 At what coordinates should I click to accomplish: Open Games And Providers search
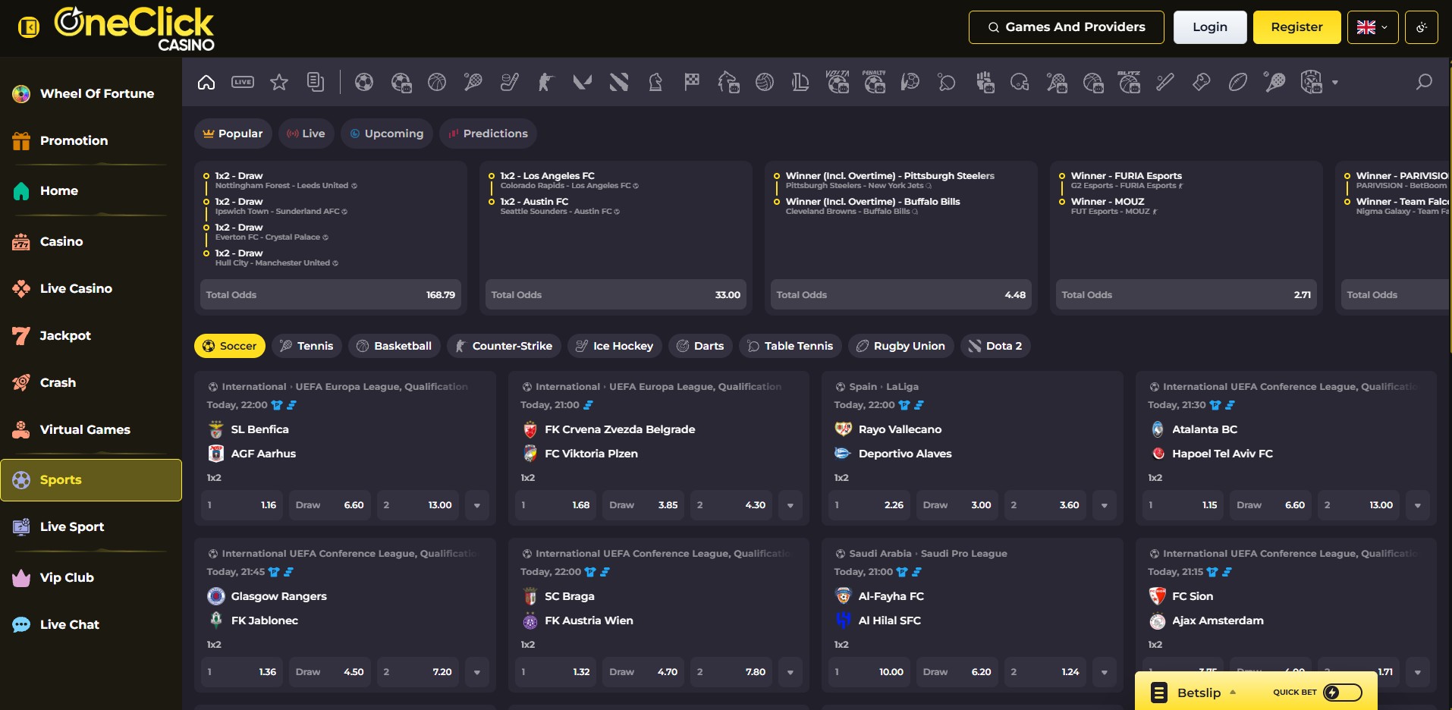tap(1067, 27)
